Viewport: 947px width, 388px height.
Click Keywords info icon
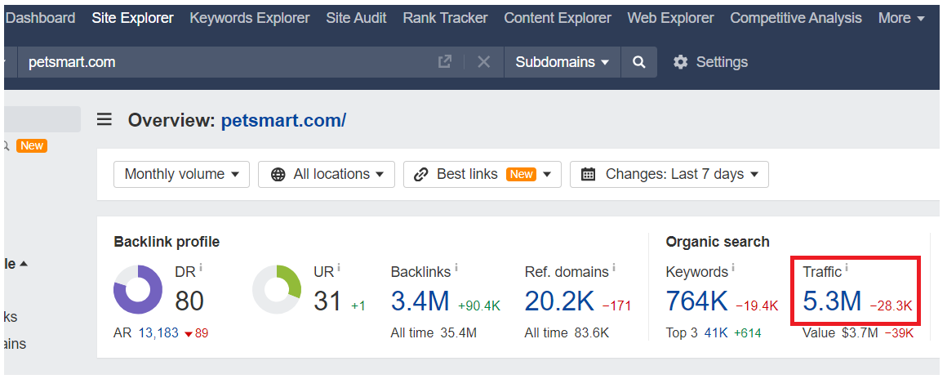(x=732, y=266)
